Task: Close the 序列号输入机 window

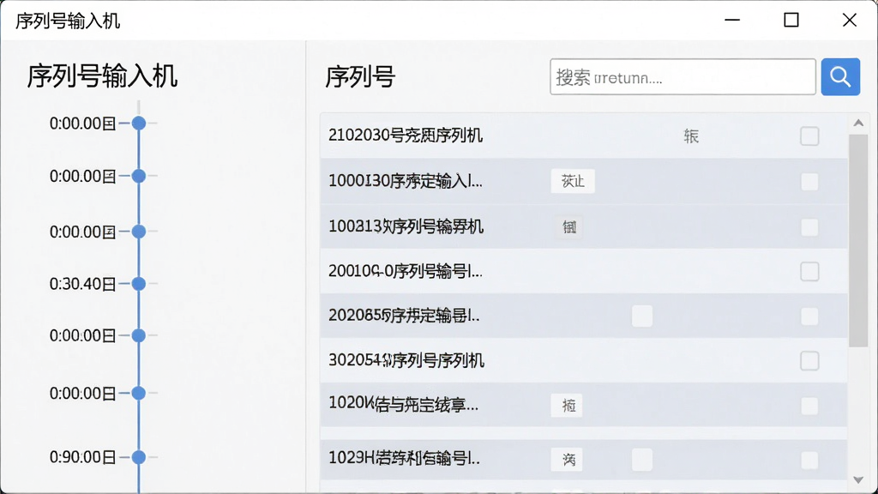Action: pos(849,21)
